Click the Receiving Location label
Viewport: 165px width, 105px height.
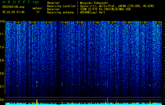click(x=61, y=6)
